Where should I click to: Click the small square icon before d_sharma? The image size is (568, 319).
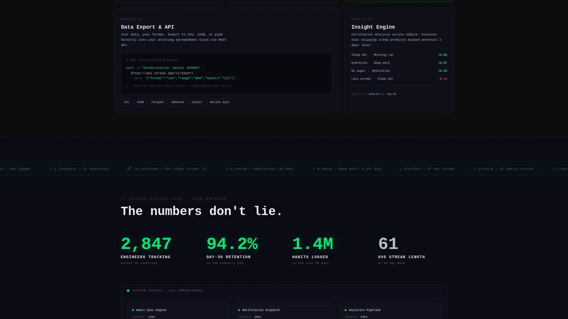click(227, 169)
